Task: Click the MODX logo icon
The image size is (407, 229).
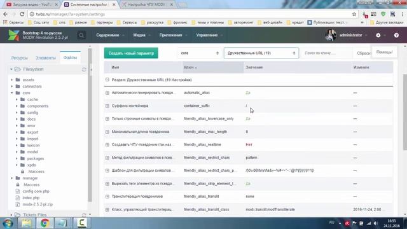Action: pos(13,35)
